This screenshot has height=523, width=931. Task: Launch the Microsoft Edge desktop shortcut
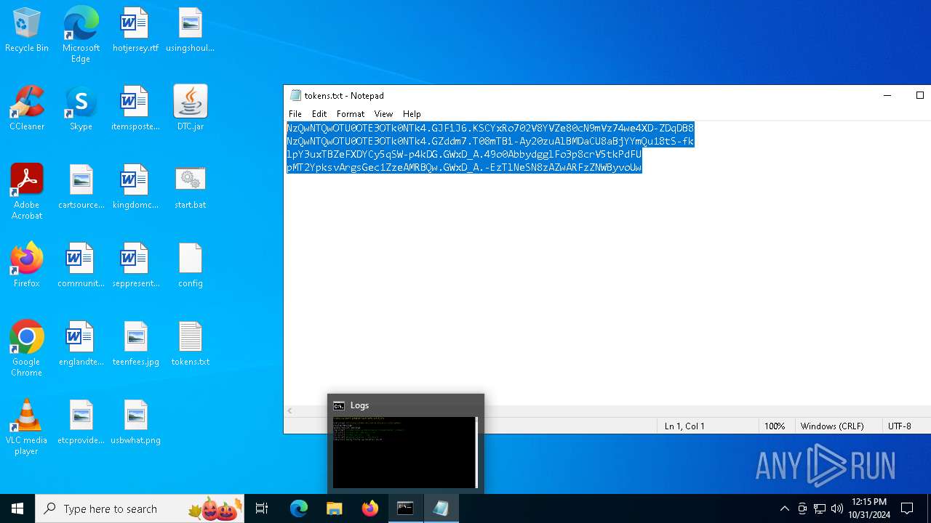click(81, 34)
